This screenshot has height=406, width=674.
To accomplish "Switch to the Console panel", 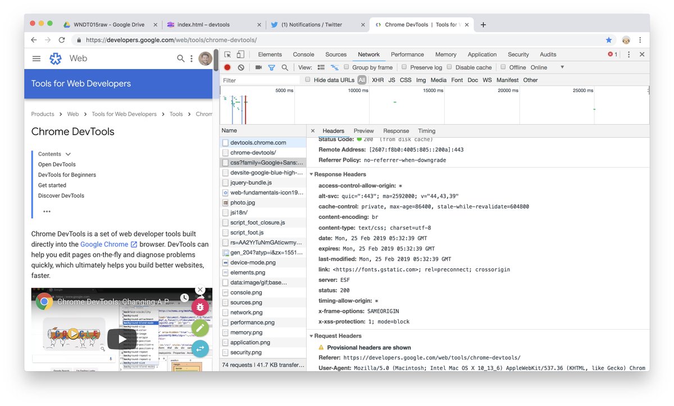I will click(x=303, y=54).
